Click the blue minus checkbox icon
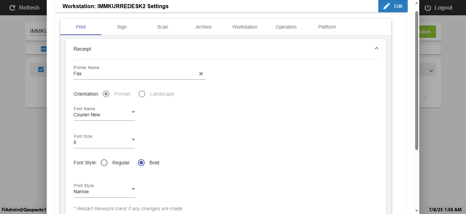 coord(44,49)
